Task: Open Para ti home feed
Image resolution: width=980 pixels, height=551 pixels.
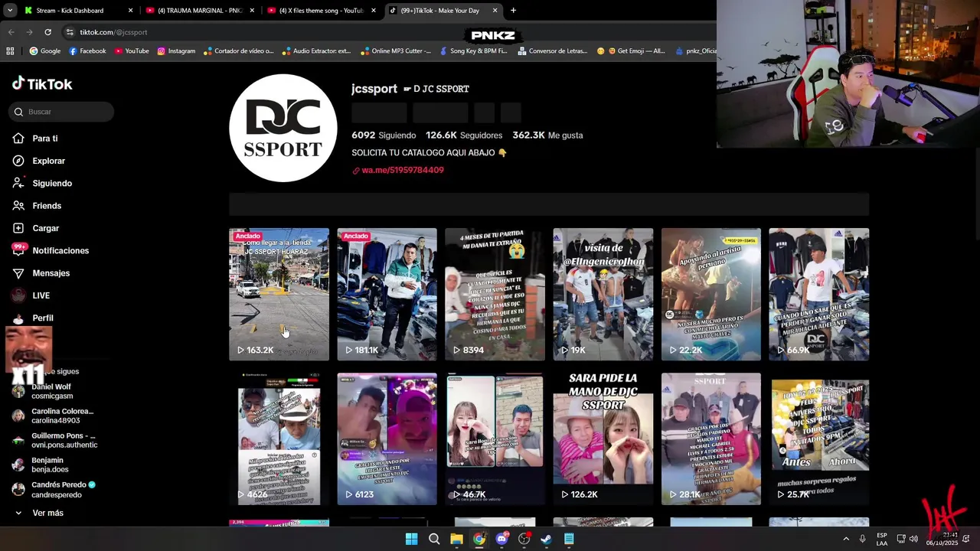Action: 35,139
